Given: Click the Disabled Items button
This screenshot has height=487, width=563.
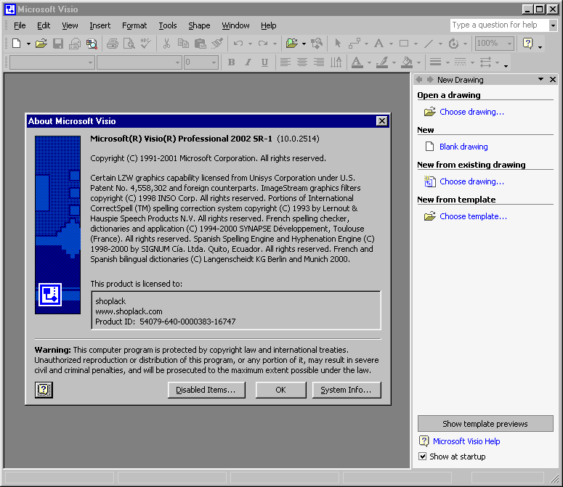Looking at the screenshot, I should pos(206,390).
